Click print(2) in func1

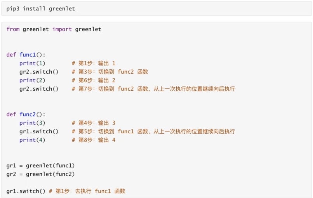click(x=32, y=80)
